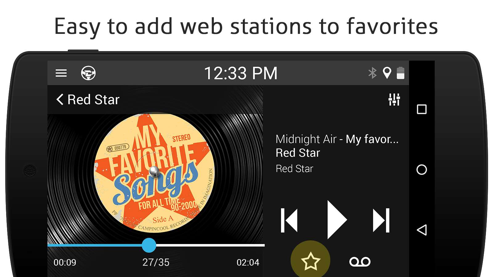Tap the Bluetooth status icon
The height and width of the screenshot is (277, 493).
pyautogui.click(x=373, y=73)
